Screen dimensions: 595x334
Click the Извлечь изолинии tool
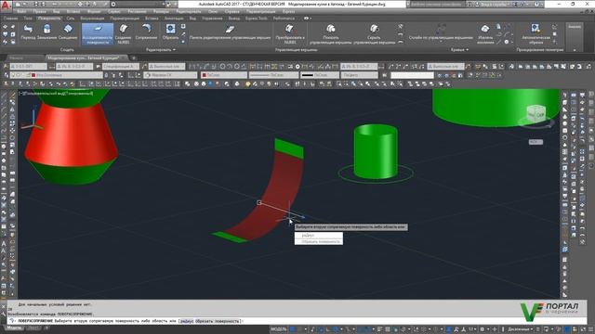click(x=485, y=34)
